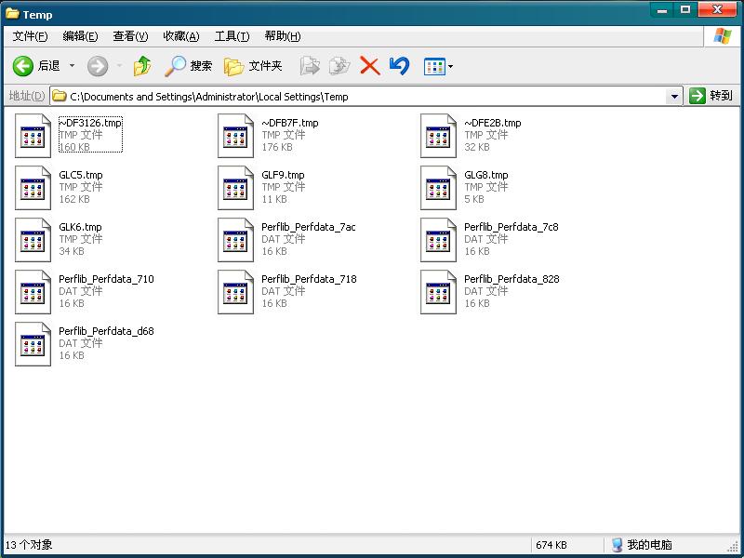Go up one folder level icon
The width and height of the screenshot is (744, 558).
click(x=142, y=66)
